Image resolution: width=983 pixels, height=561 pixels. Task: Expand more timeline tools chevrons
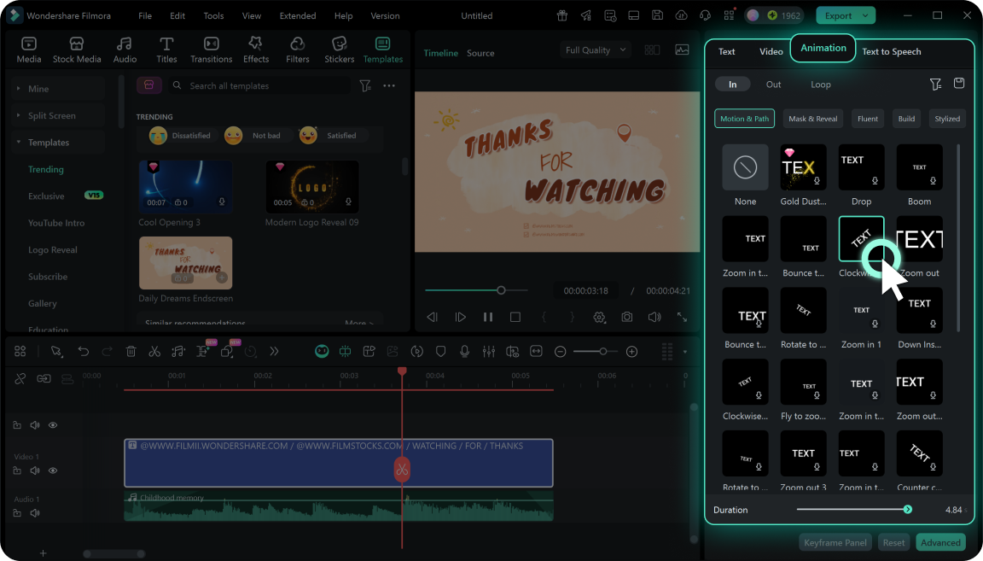click(x=274, y=352)
